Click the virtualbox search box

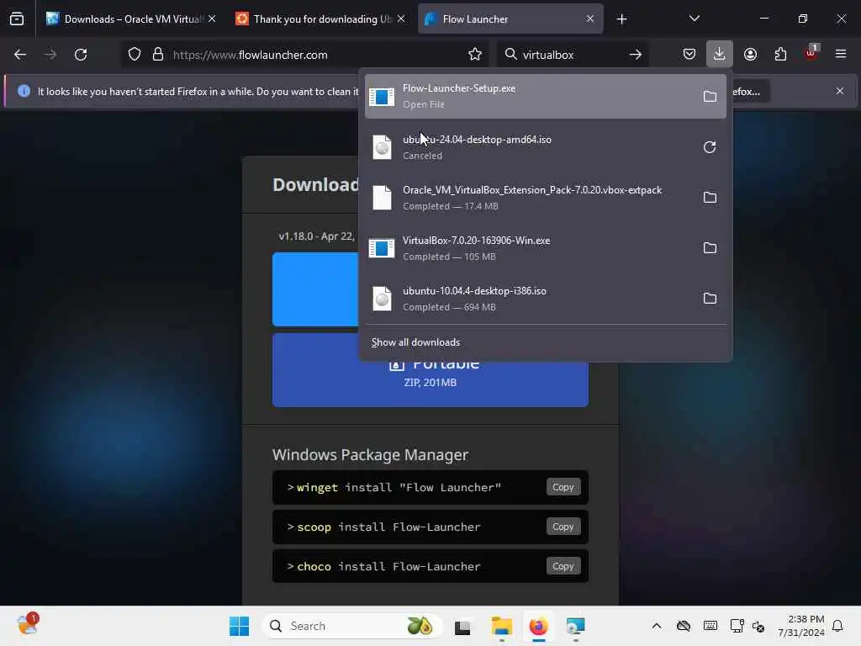pos(571,55)
